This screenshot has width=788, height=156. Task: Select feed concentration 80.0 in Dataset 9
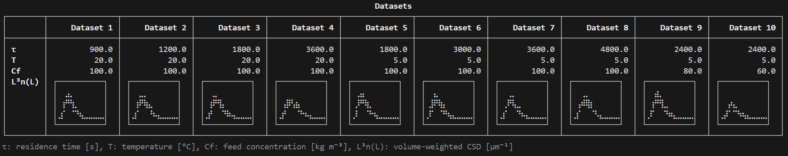[693, 71]
